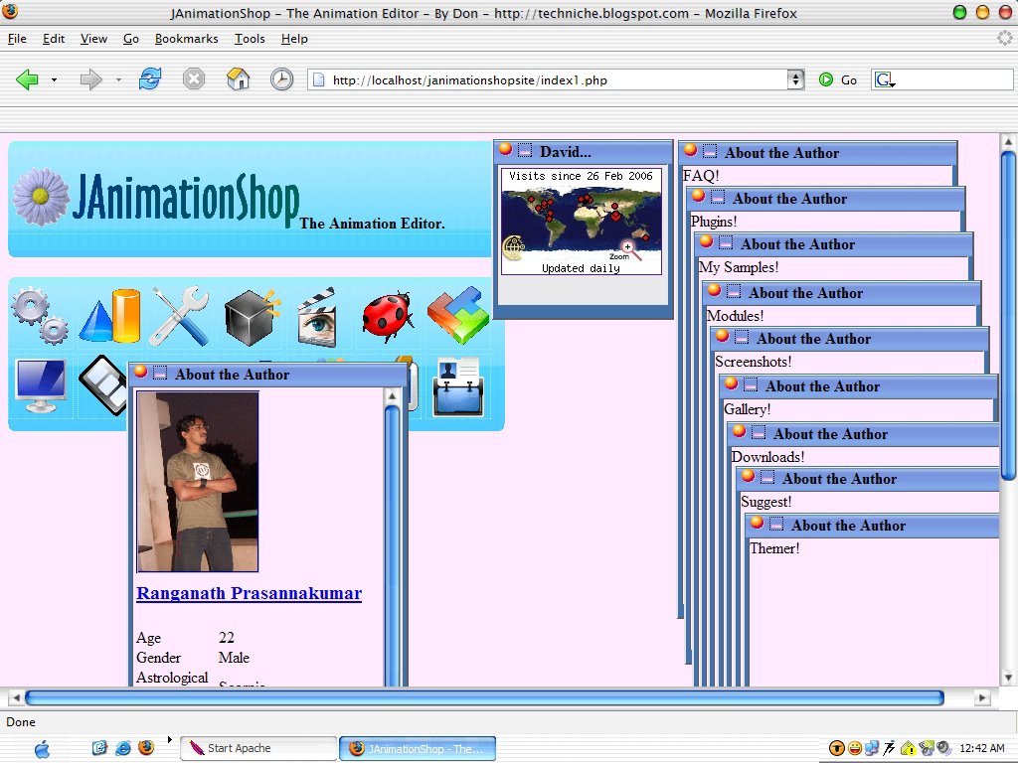
Task: Click the Apple start icon in taskbar
Action: point(42,749)
